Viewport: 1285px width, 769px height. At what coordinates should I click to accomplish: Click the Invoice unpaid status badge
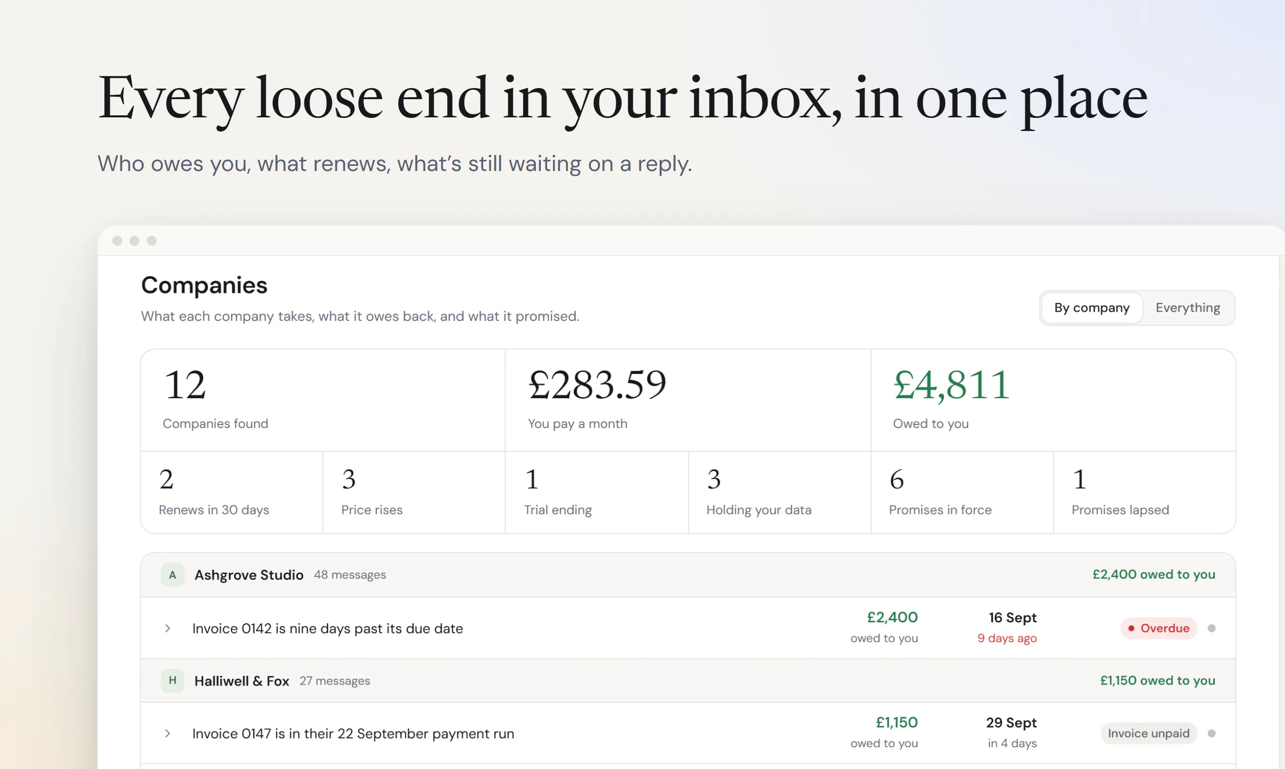click(1149, 733)
